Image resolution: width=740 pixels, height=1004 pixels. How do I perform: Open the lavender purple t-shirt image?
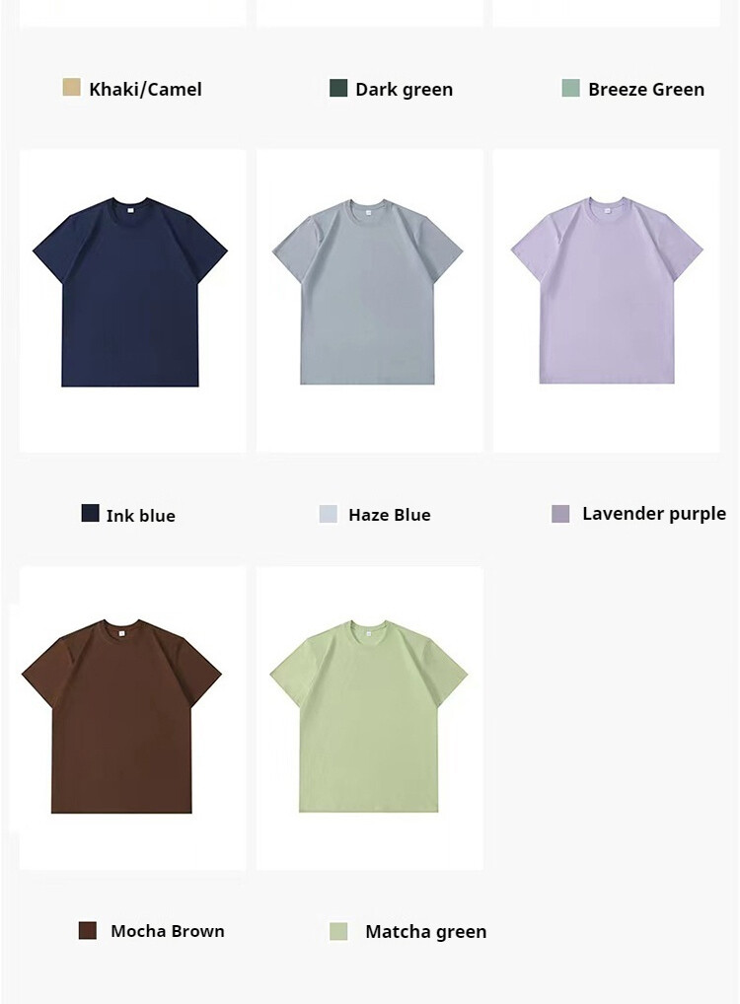click(606, 301)
